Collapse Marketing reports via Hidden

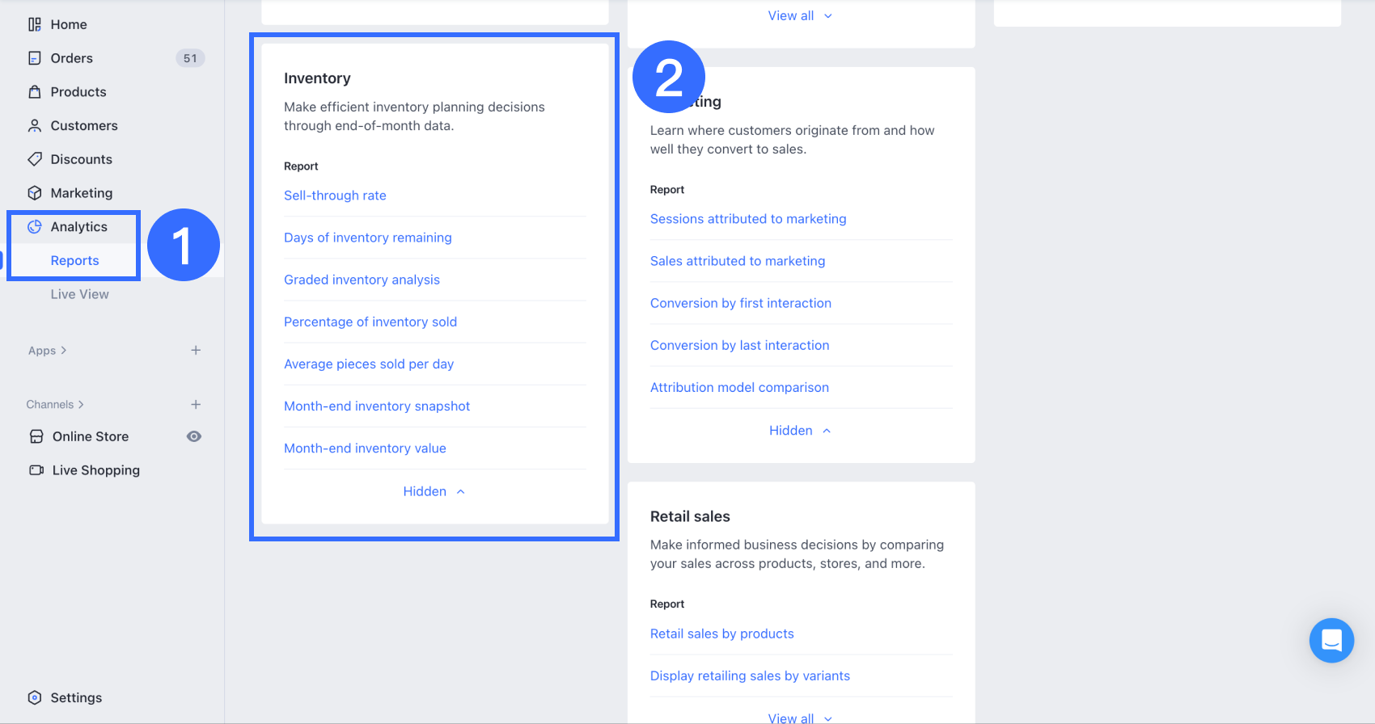point(800,431)
